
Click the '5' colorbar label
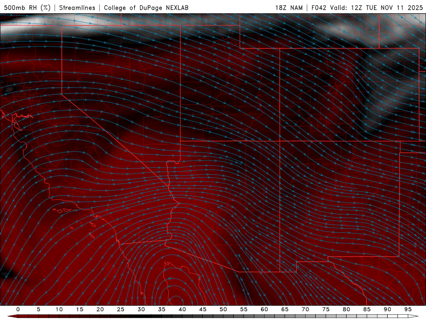point(38,309)
